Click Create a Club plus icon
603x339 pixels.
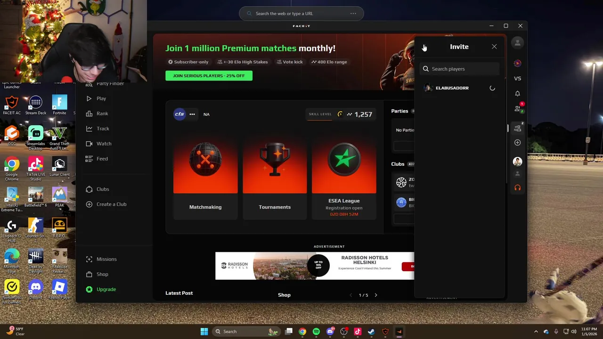click(89, 204)
